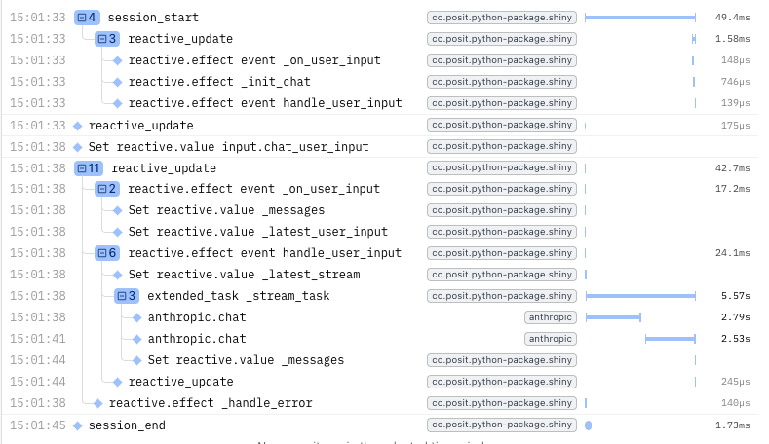Screen dimensions: 769x444
Task: Click diamond icon beside reactive.effect _init_chat
Action: tap(118, 82)
